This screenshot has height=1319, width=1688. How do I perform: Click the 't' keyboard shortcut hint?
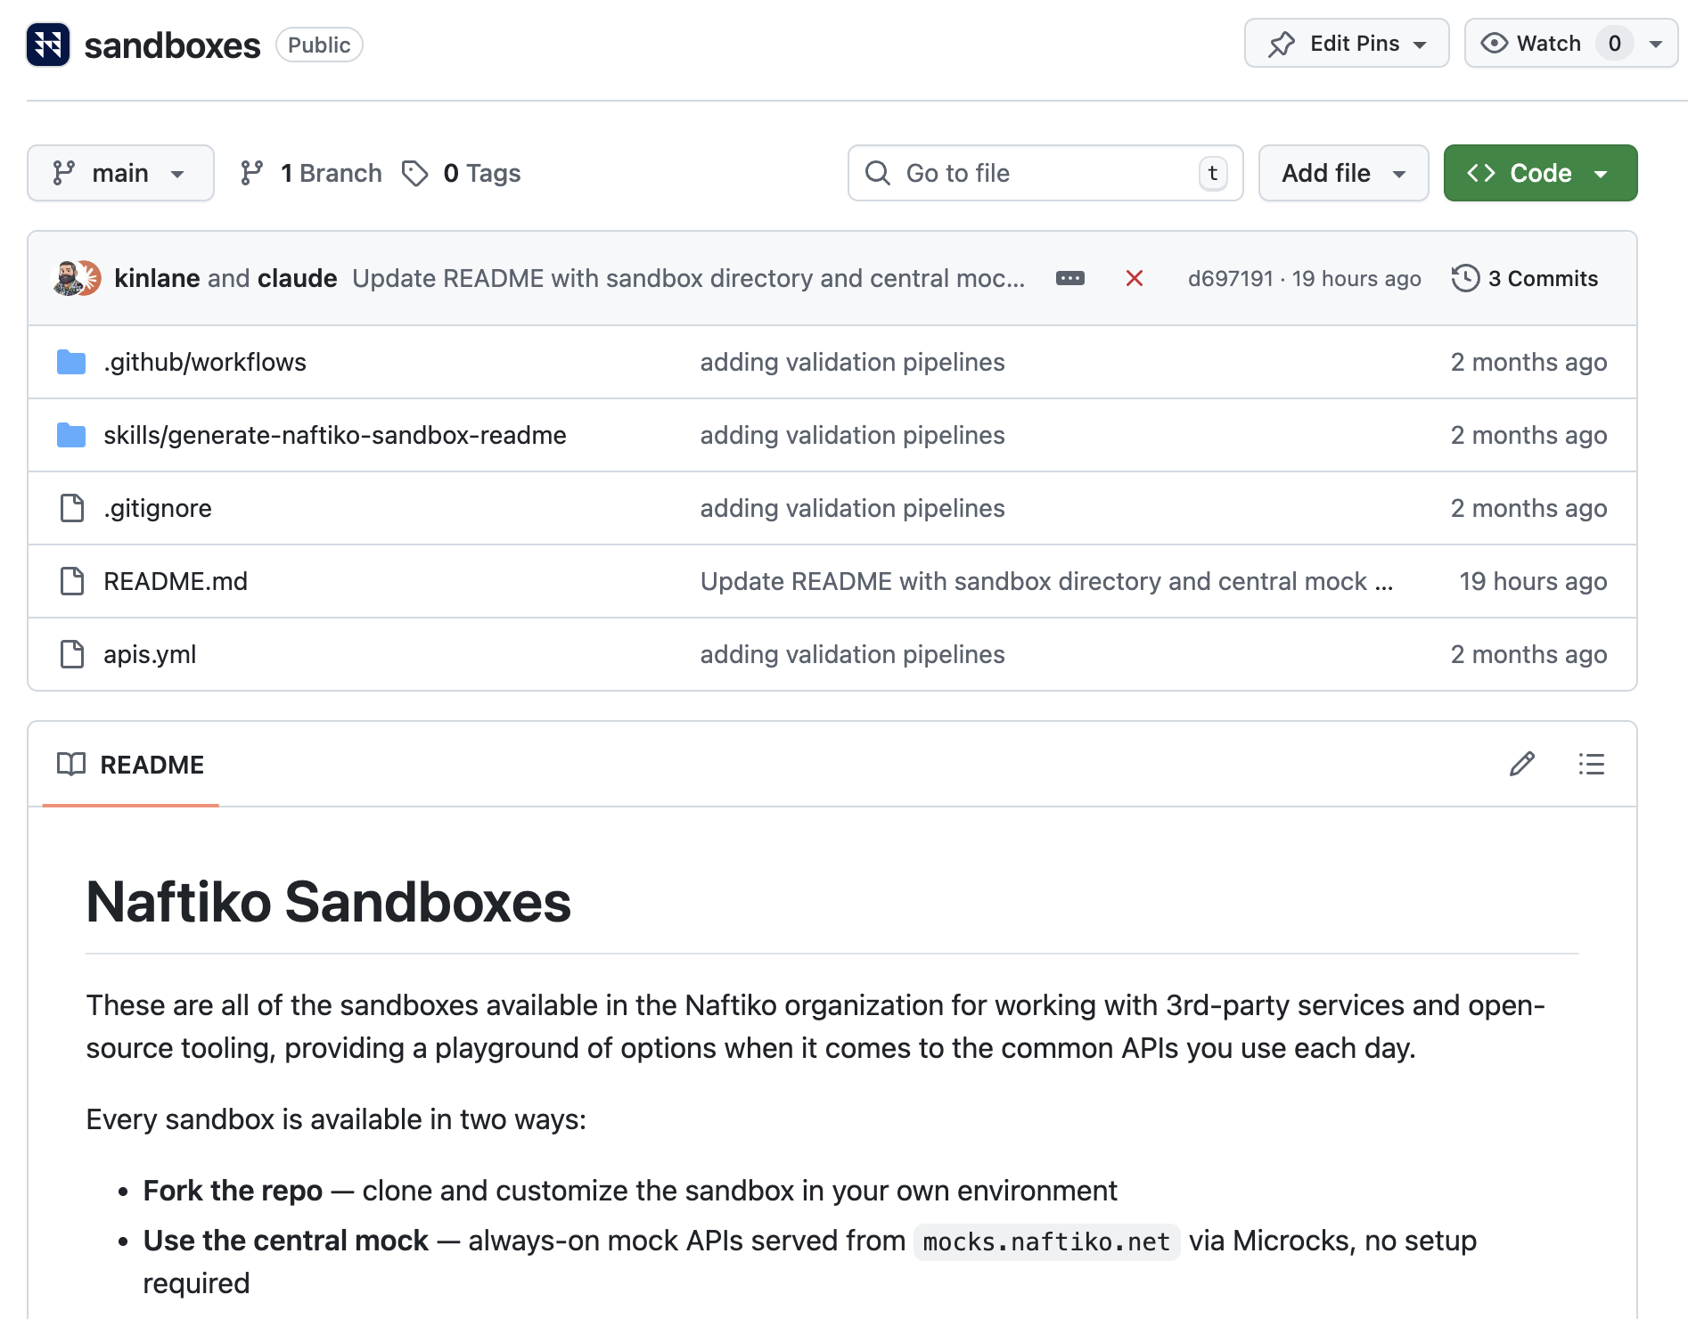[1212, 173]
